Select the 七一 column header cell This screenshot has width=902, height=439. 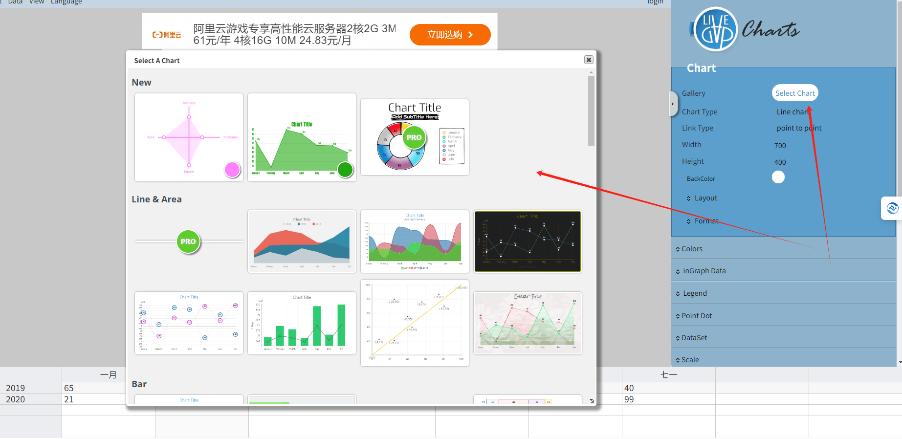[668, 375]
